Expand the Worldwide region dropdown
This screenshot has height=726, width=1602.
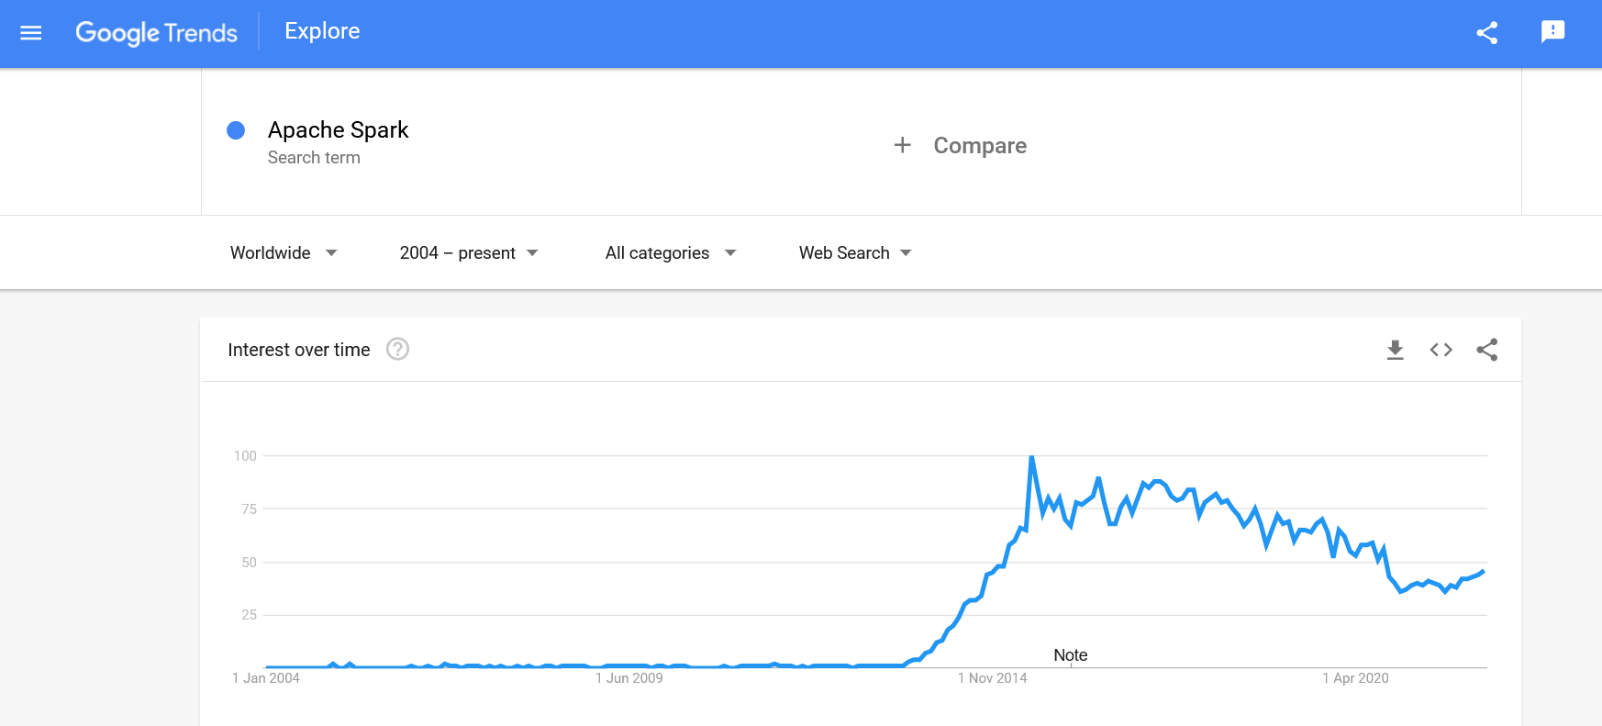pos(284,253)
